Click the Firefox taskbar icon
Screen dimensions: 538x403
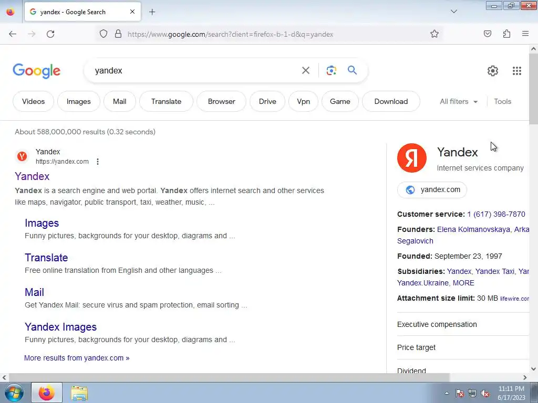(x=47, y=393)
